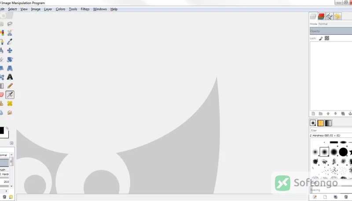Viewport: 352px width, 201px height.
Task: Duplicate the selected brush
Action: pos(335,197)
